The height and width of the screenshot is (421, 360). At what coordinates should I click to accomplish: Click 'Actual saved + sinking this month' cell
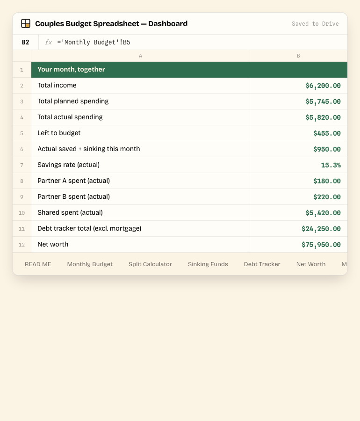(141, 149)
